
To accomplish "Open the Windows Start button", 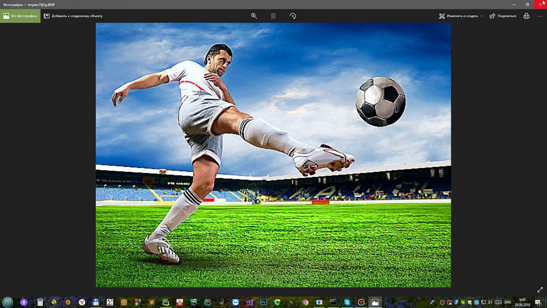I will click(8, 302).
